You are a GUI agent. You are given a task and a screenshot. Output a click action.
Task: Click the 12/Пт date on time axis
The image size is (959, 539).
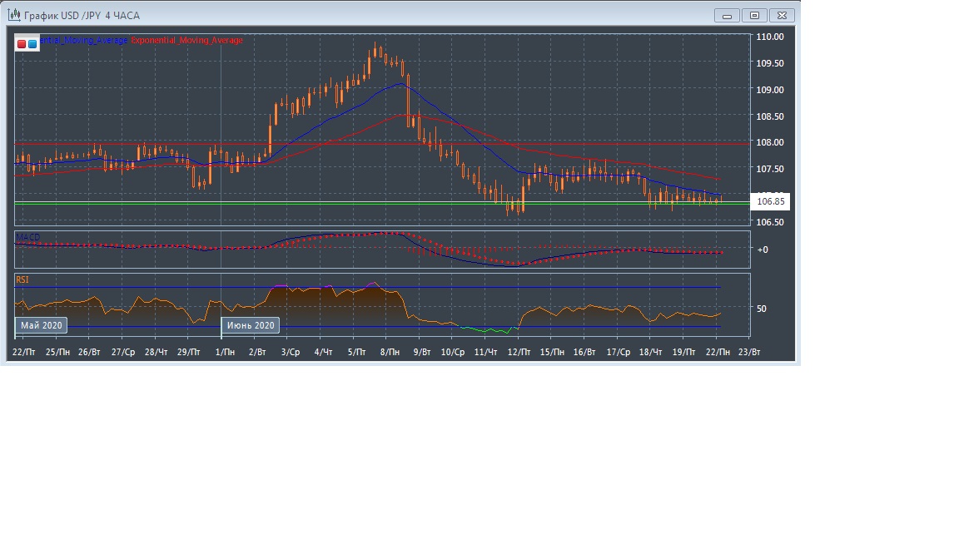[519, 353]
